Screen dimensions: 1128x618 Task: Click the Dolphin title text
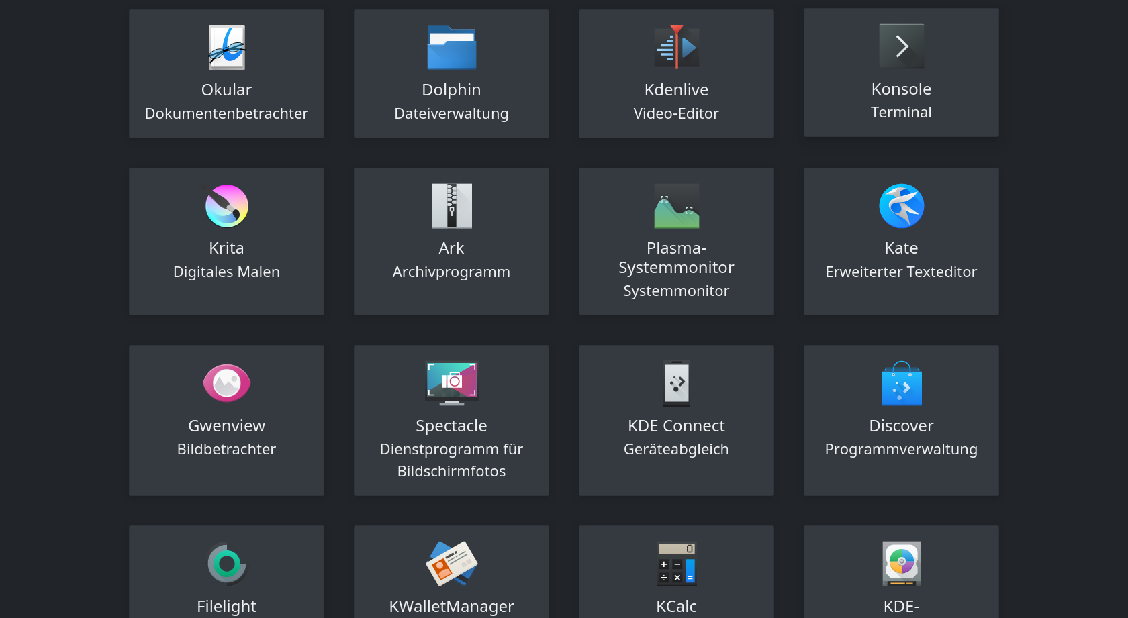(x=452, y=90)
